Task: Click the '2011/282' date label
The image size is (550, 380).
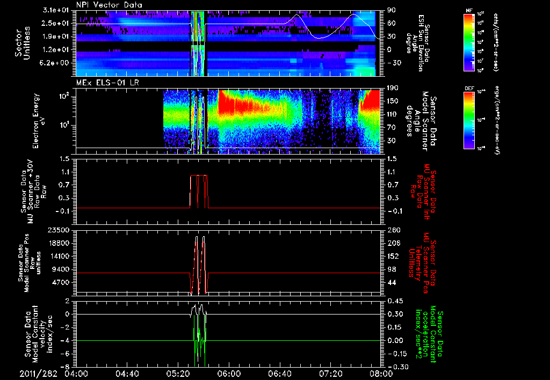Action: click(38, 374)
